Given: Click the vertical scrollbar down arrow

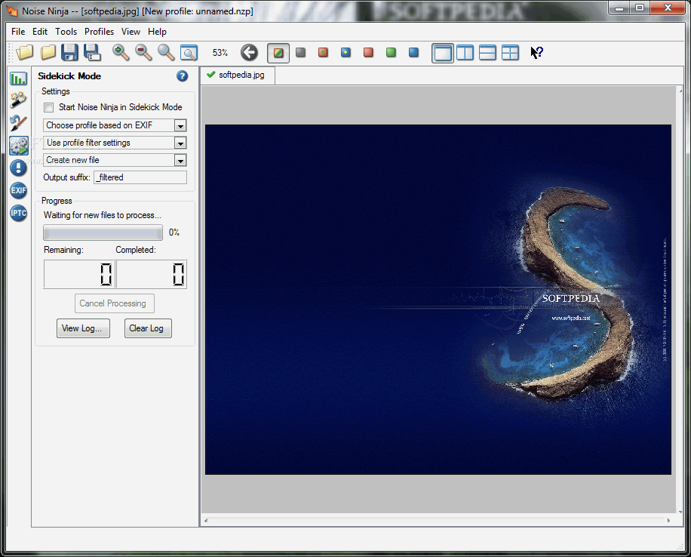Looking at the screenshot, I should (681, 512).
